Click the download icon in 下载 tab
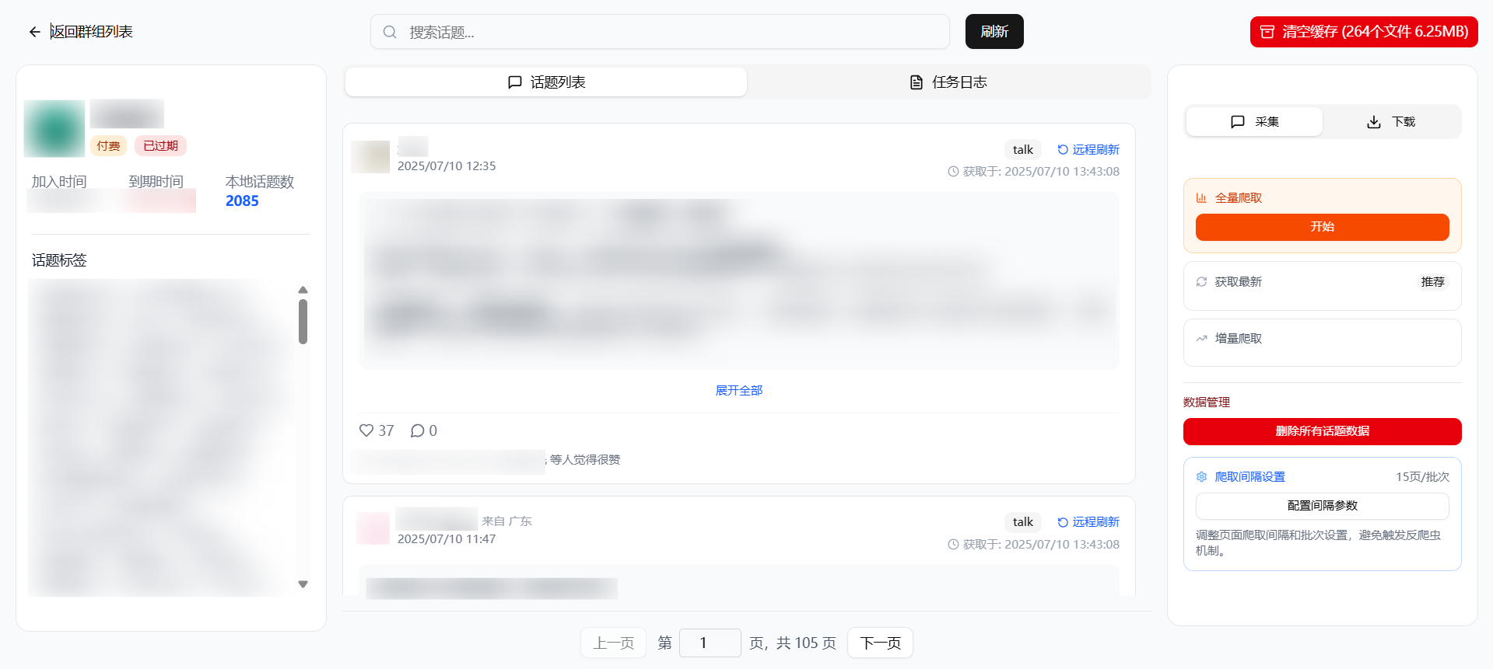This screenshot has height=669, width=1493. tap(1374, 122)
